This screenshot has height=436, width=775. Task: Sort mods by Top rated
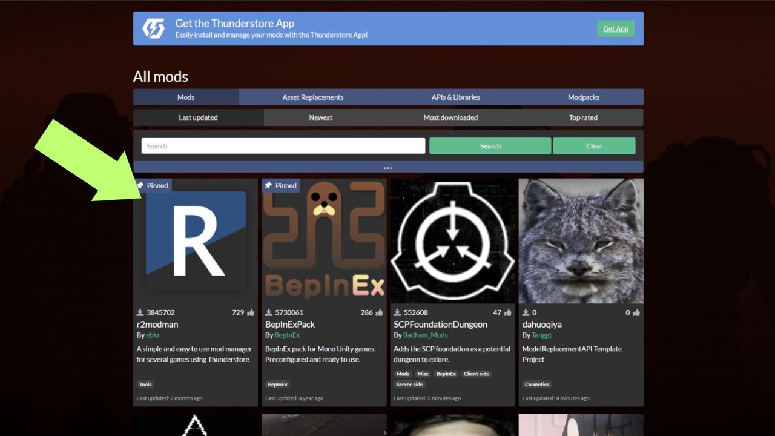(x=583, y=117)
